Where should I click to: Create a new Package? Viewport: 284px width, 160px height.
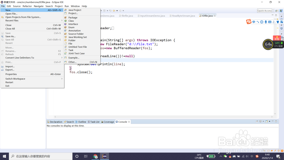[x=82, y=18]
